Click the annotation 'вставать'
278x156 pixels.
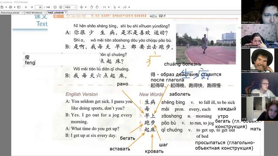click(x=120, y=149)
